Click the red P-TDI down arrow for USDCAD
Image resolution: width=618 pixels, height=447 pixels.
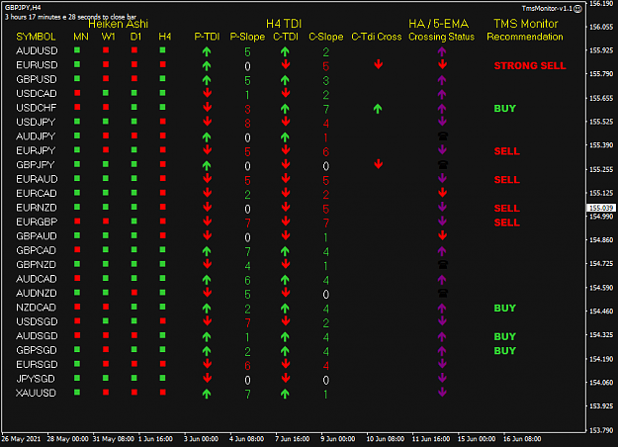[207, 93]
